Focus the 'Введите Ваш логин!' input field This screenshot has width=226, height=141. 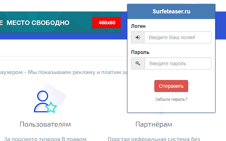tap(178, 37)
